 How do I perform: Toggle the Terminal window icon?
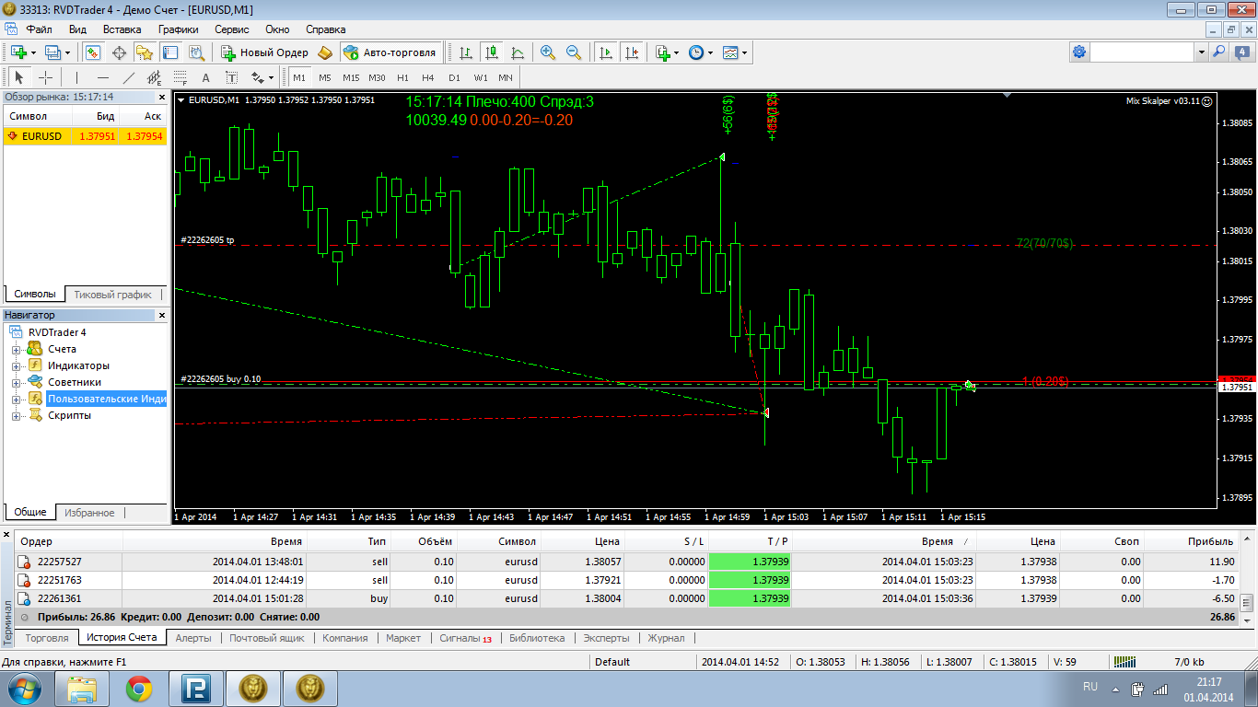coord(170,52)
